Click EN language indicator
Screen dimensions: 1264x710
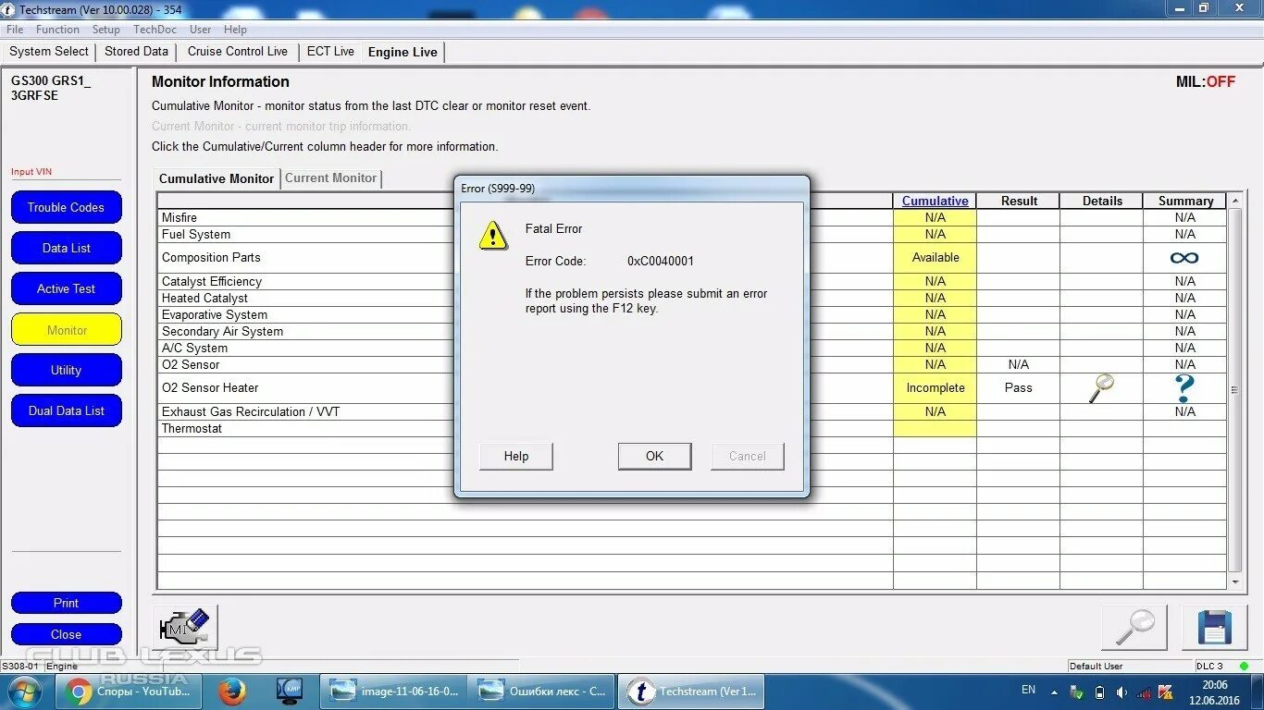point(1028,690)
